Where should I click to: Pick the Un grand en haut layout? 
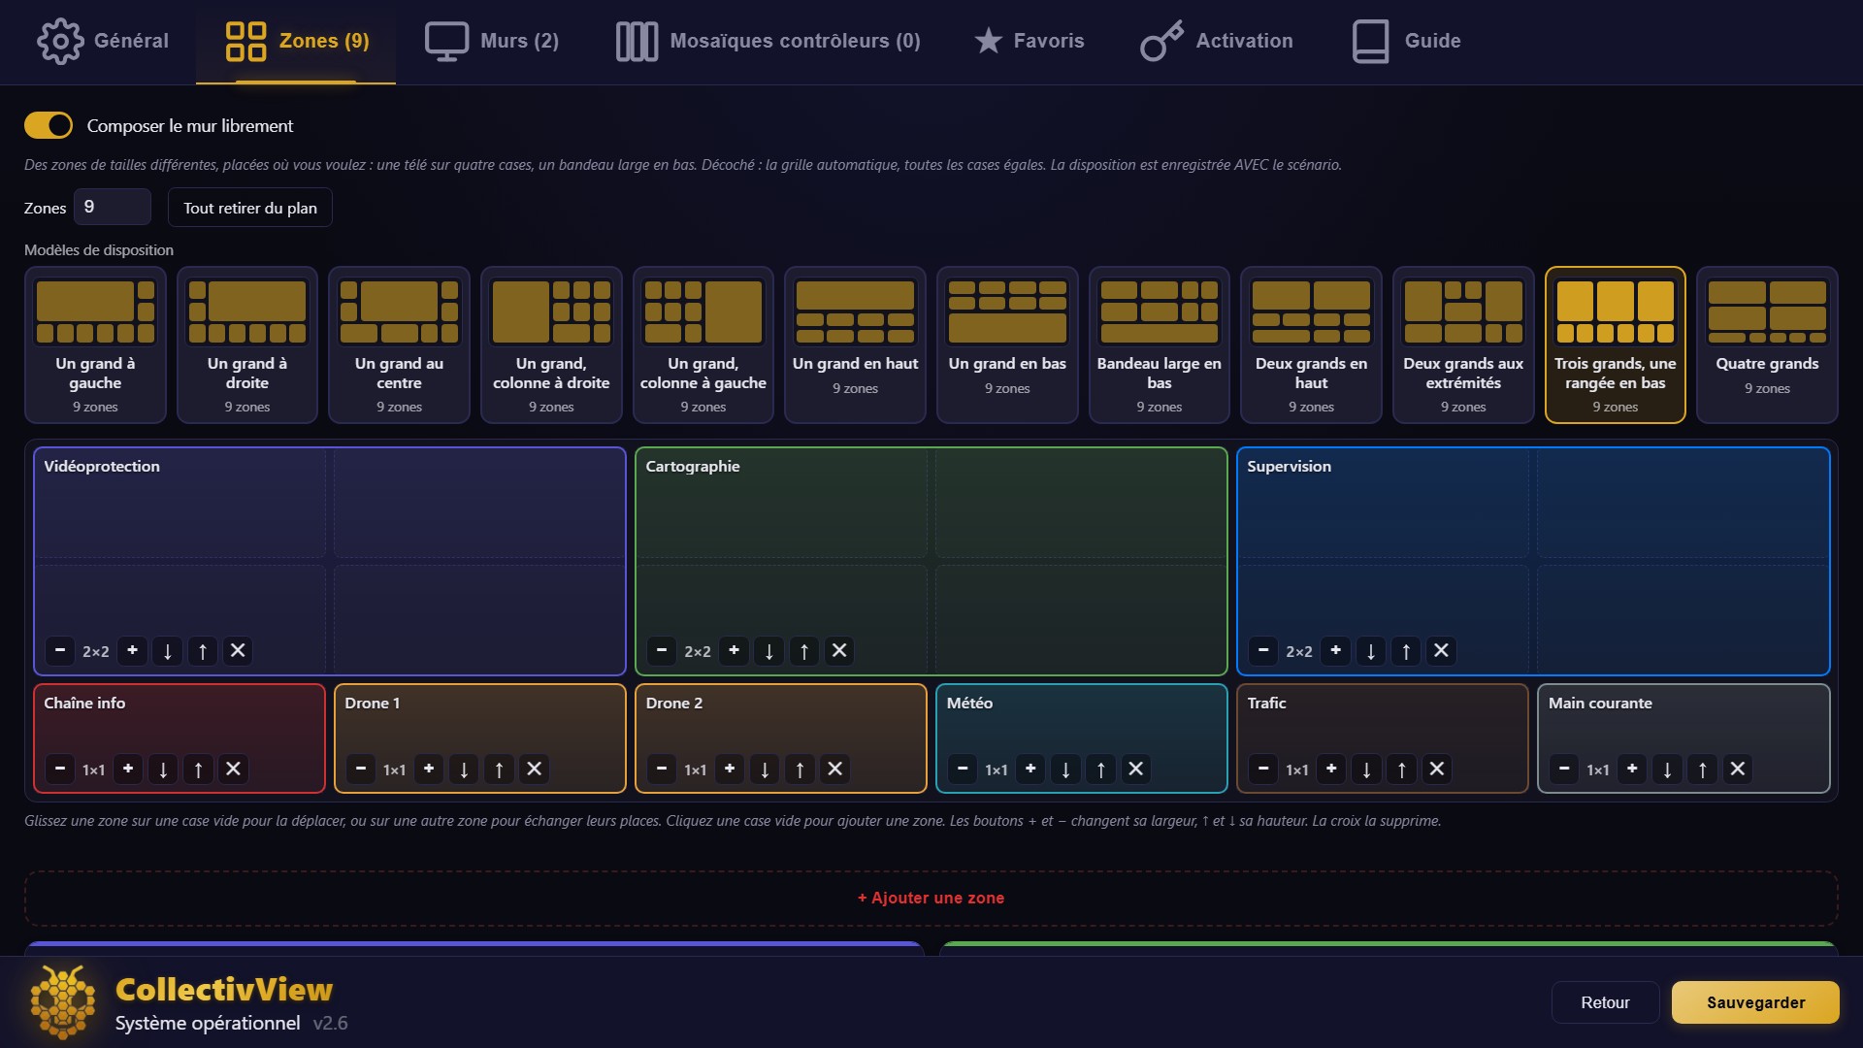tap(855, 345)
